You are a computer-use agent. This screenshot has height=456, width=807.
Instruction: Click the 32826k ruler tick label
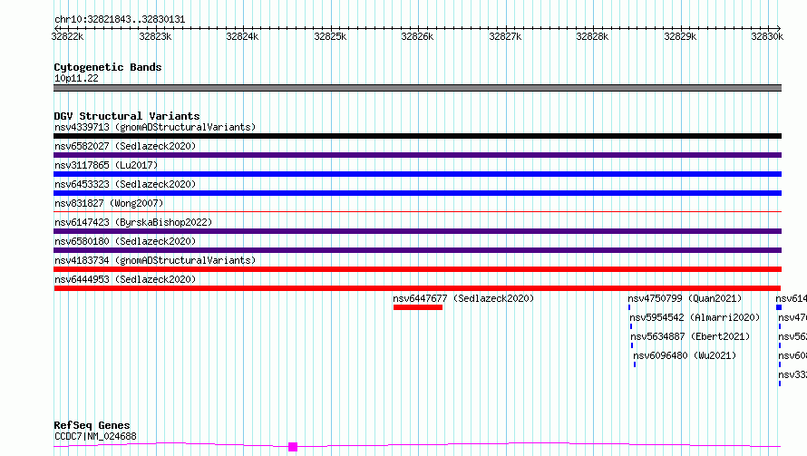point(417,36)
